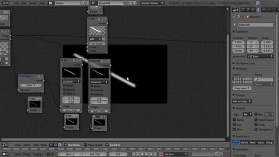This screenshot has width=279, height=157.
Task: Toggle the Free Unused checkbox
Action: pyautogui.click(x=85, y=145)
